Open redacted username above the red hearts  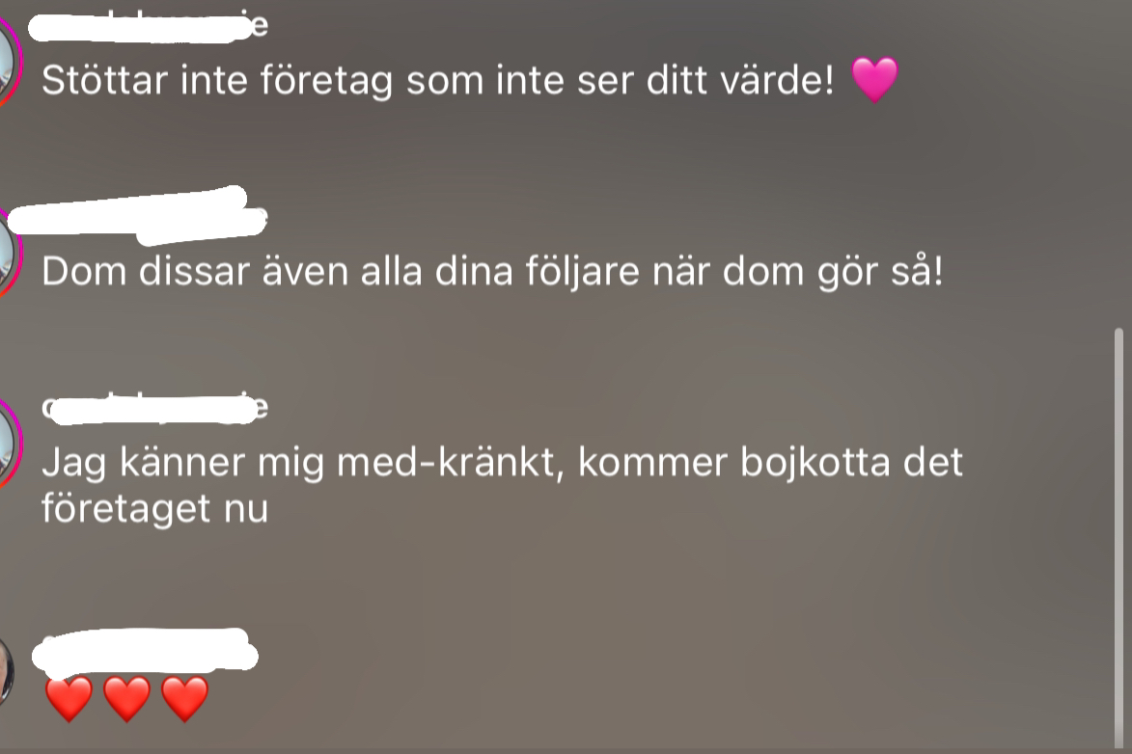145,649
